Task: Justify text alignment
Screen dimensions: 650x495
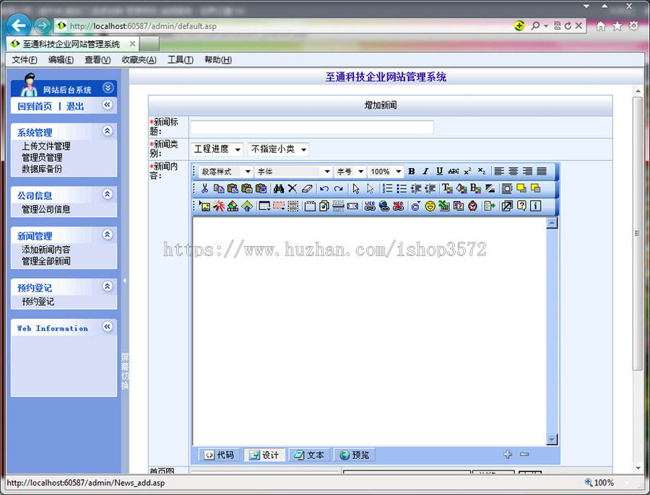Action: point(542,171)
